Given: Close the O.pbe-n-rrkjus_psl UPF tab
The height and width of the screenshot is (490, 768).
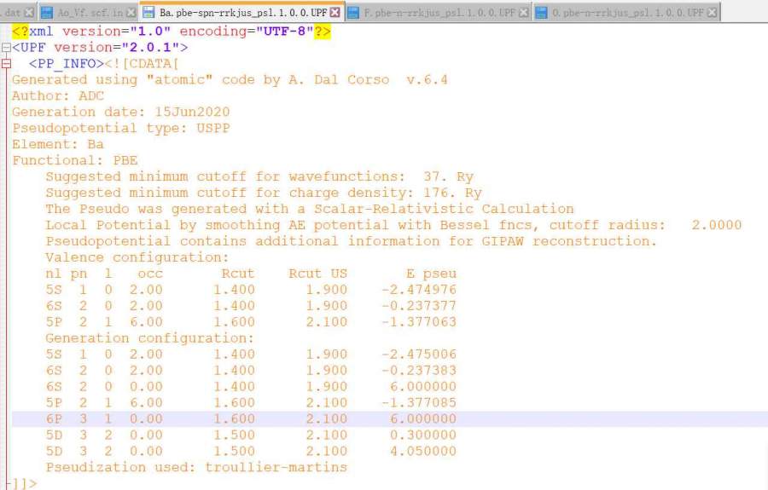Looking at the screenshot, I should pos(713,12).
